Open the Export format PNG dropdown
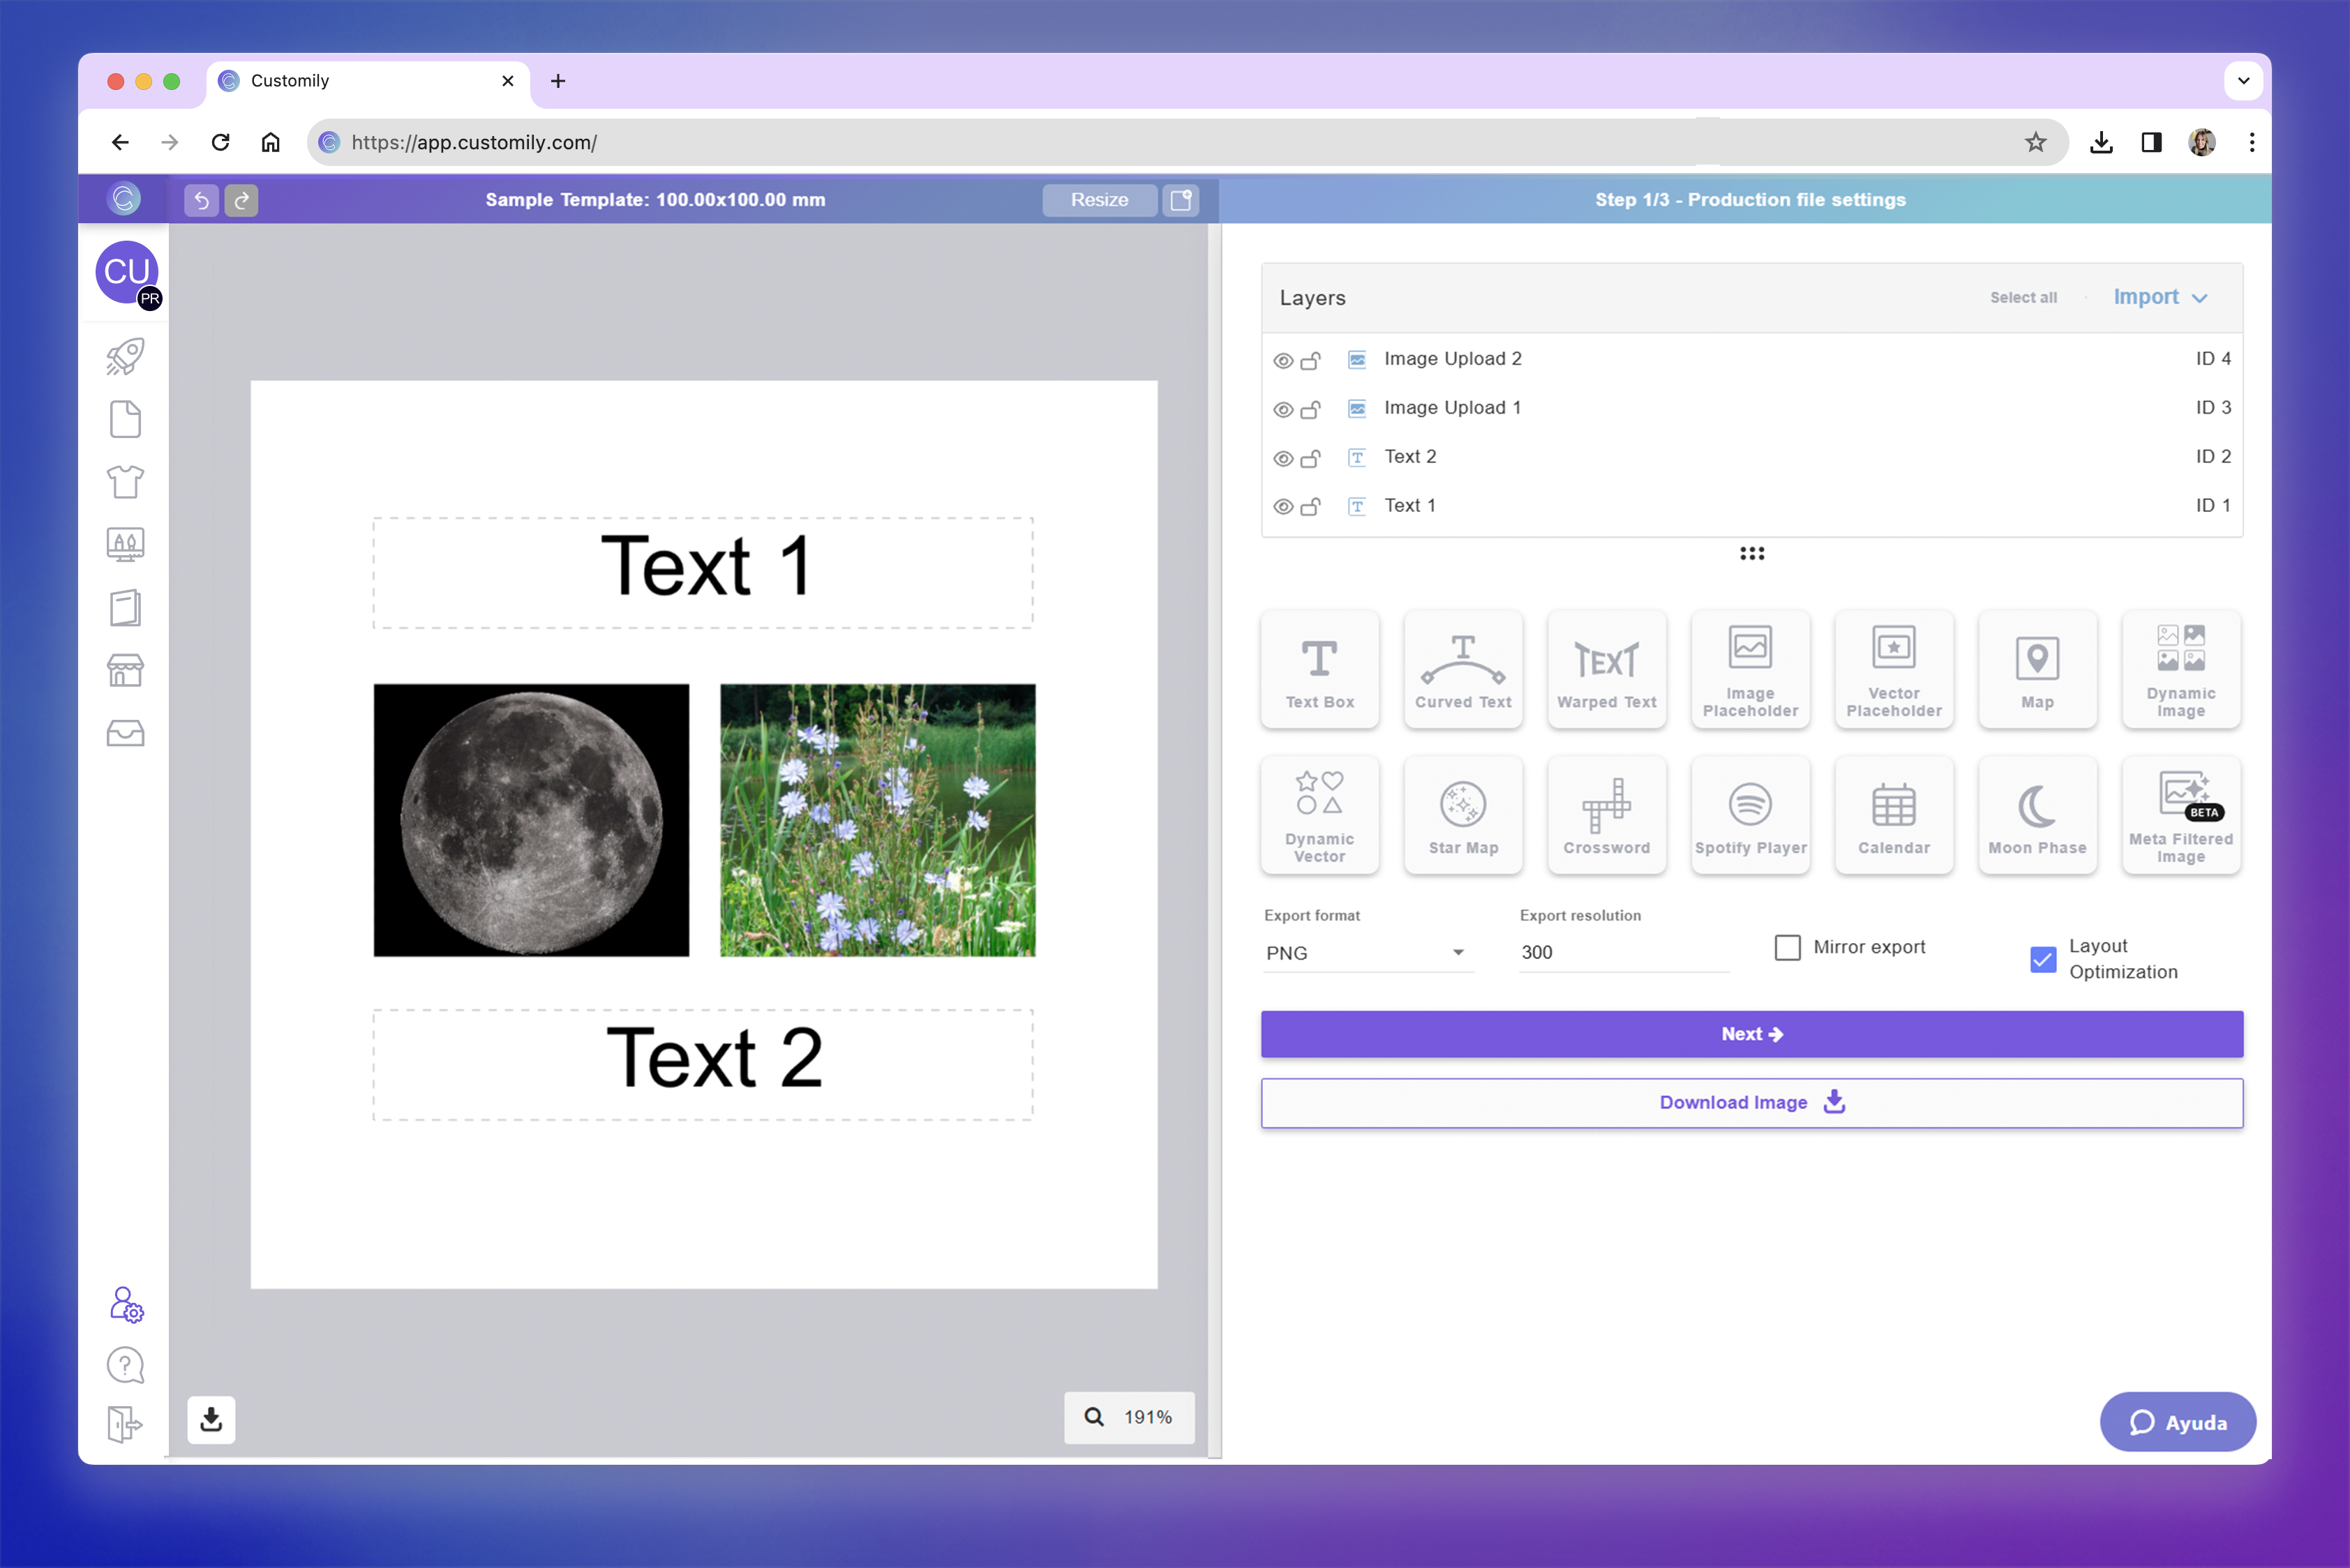 pos(1365,953)
